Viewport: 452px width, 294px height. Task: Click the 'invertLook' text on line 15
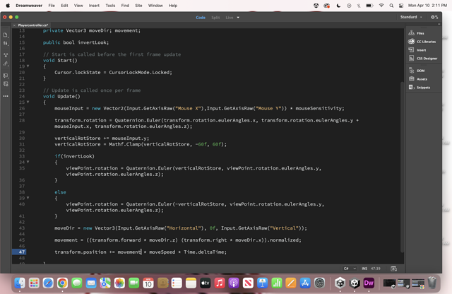pyautogui.click(x=93, y=42)
